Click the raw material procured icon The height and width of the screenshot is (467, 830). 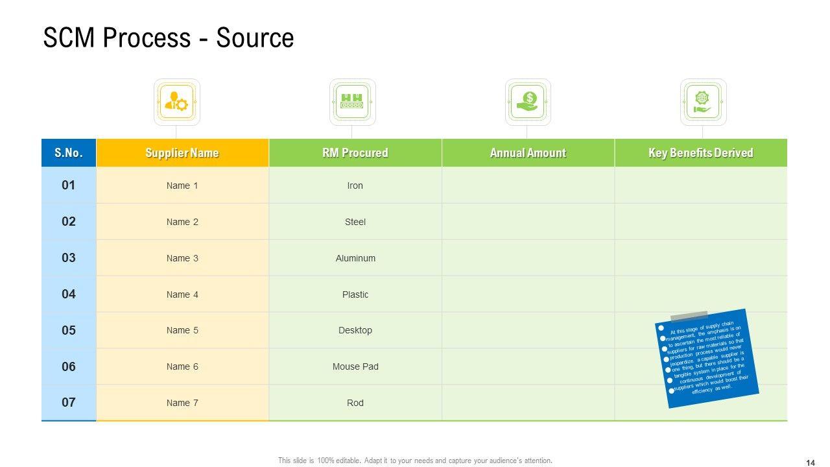(x=352, y=102)
